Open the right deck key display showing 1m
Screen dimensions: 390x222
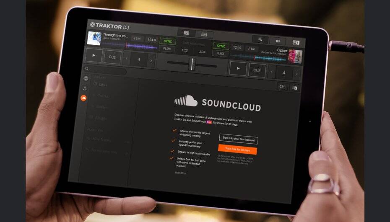(x=252, y=49)
